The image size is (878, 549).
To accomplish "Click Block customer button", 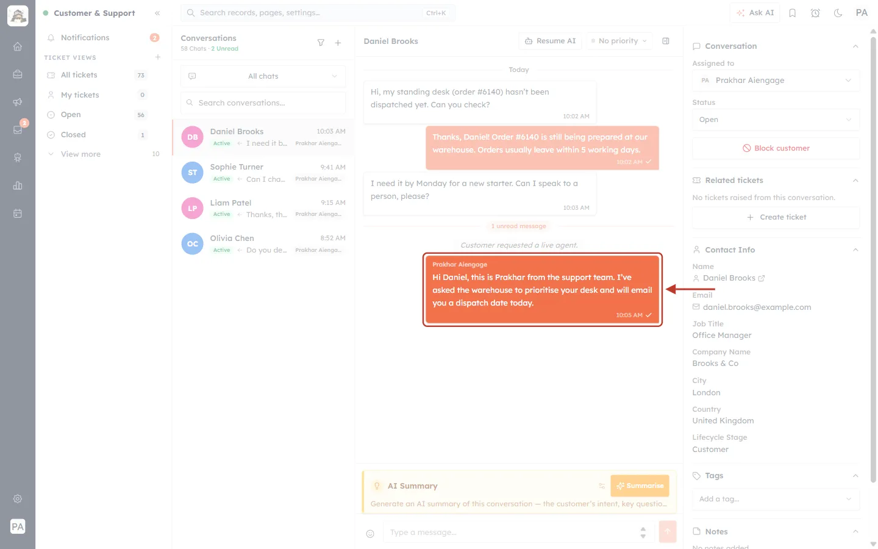I will point(776,148).
